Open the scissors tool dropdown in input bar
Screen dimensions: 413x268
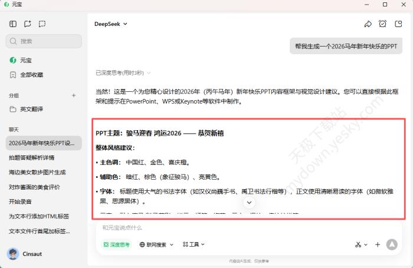pos(361,244)
